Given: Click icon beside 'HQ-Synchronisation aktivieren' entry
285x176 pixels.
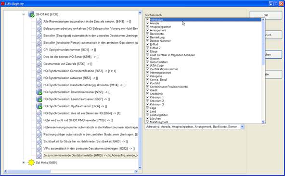Looking at the screenshot, I should coord(39,78).
